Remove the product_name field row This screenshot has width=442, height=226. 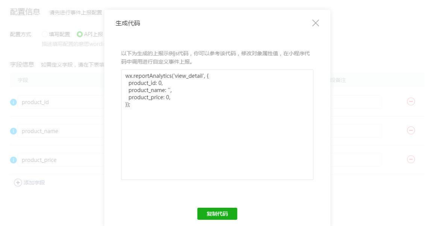[x=411, y=130]
